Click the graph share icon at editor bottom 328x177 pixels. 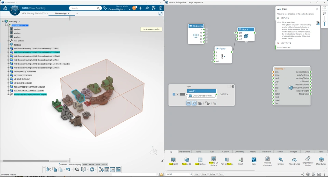(302, 174)
